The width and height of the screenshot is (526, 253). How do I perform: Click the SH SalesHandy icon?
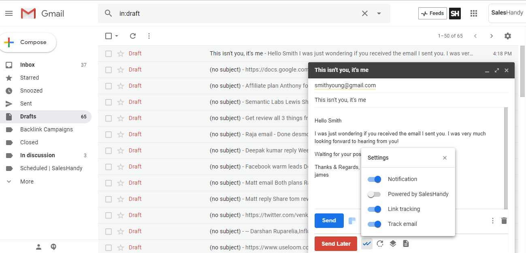click(x=455, y=13)
